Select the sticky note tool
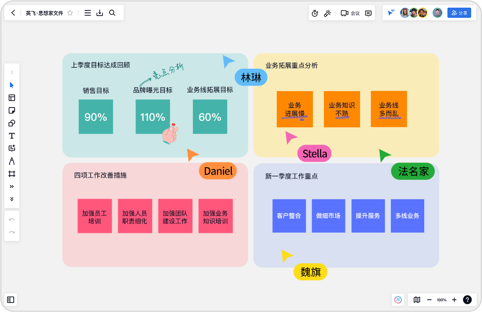This screenshot has height=313, width=482. pyautogui.click(x=11, y=110)
